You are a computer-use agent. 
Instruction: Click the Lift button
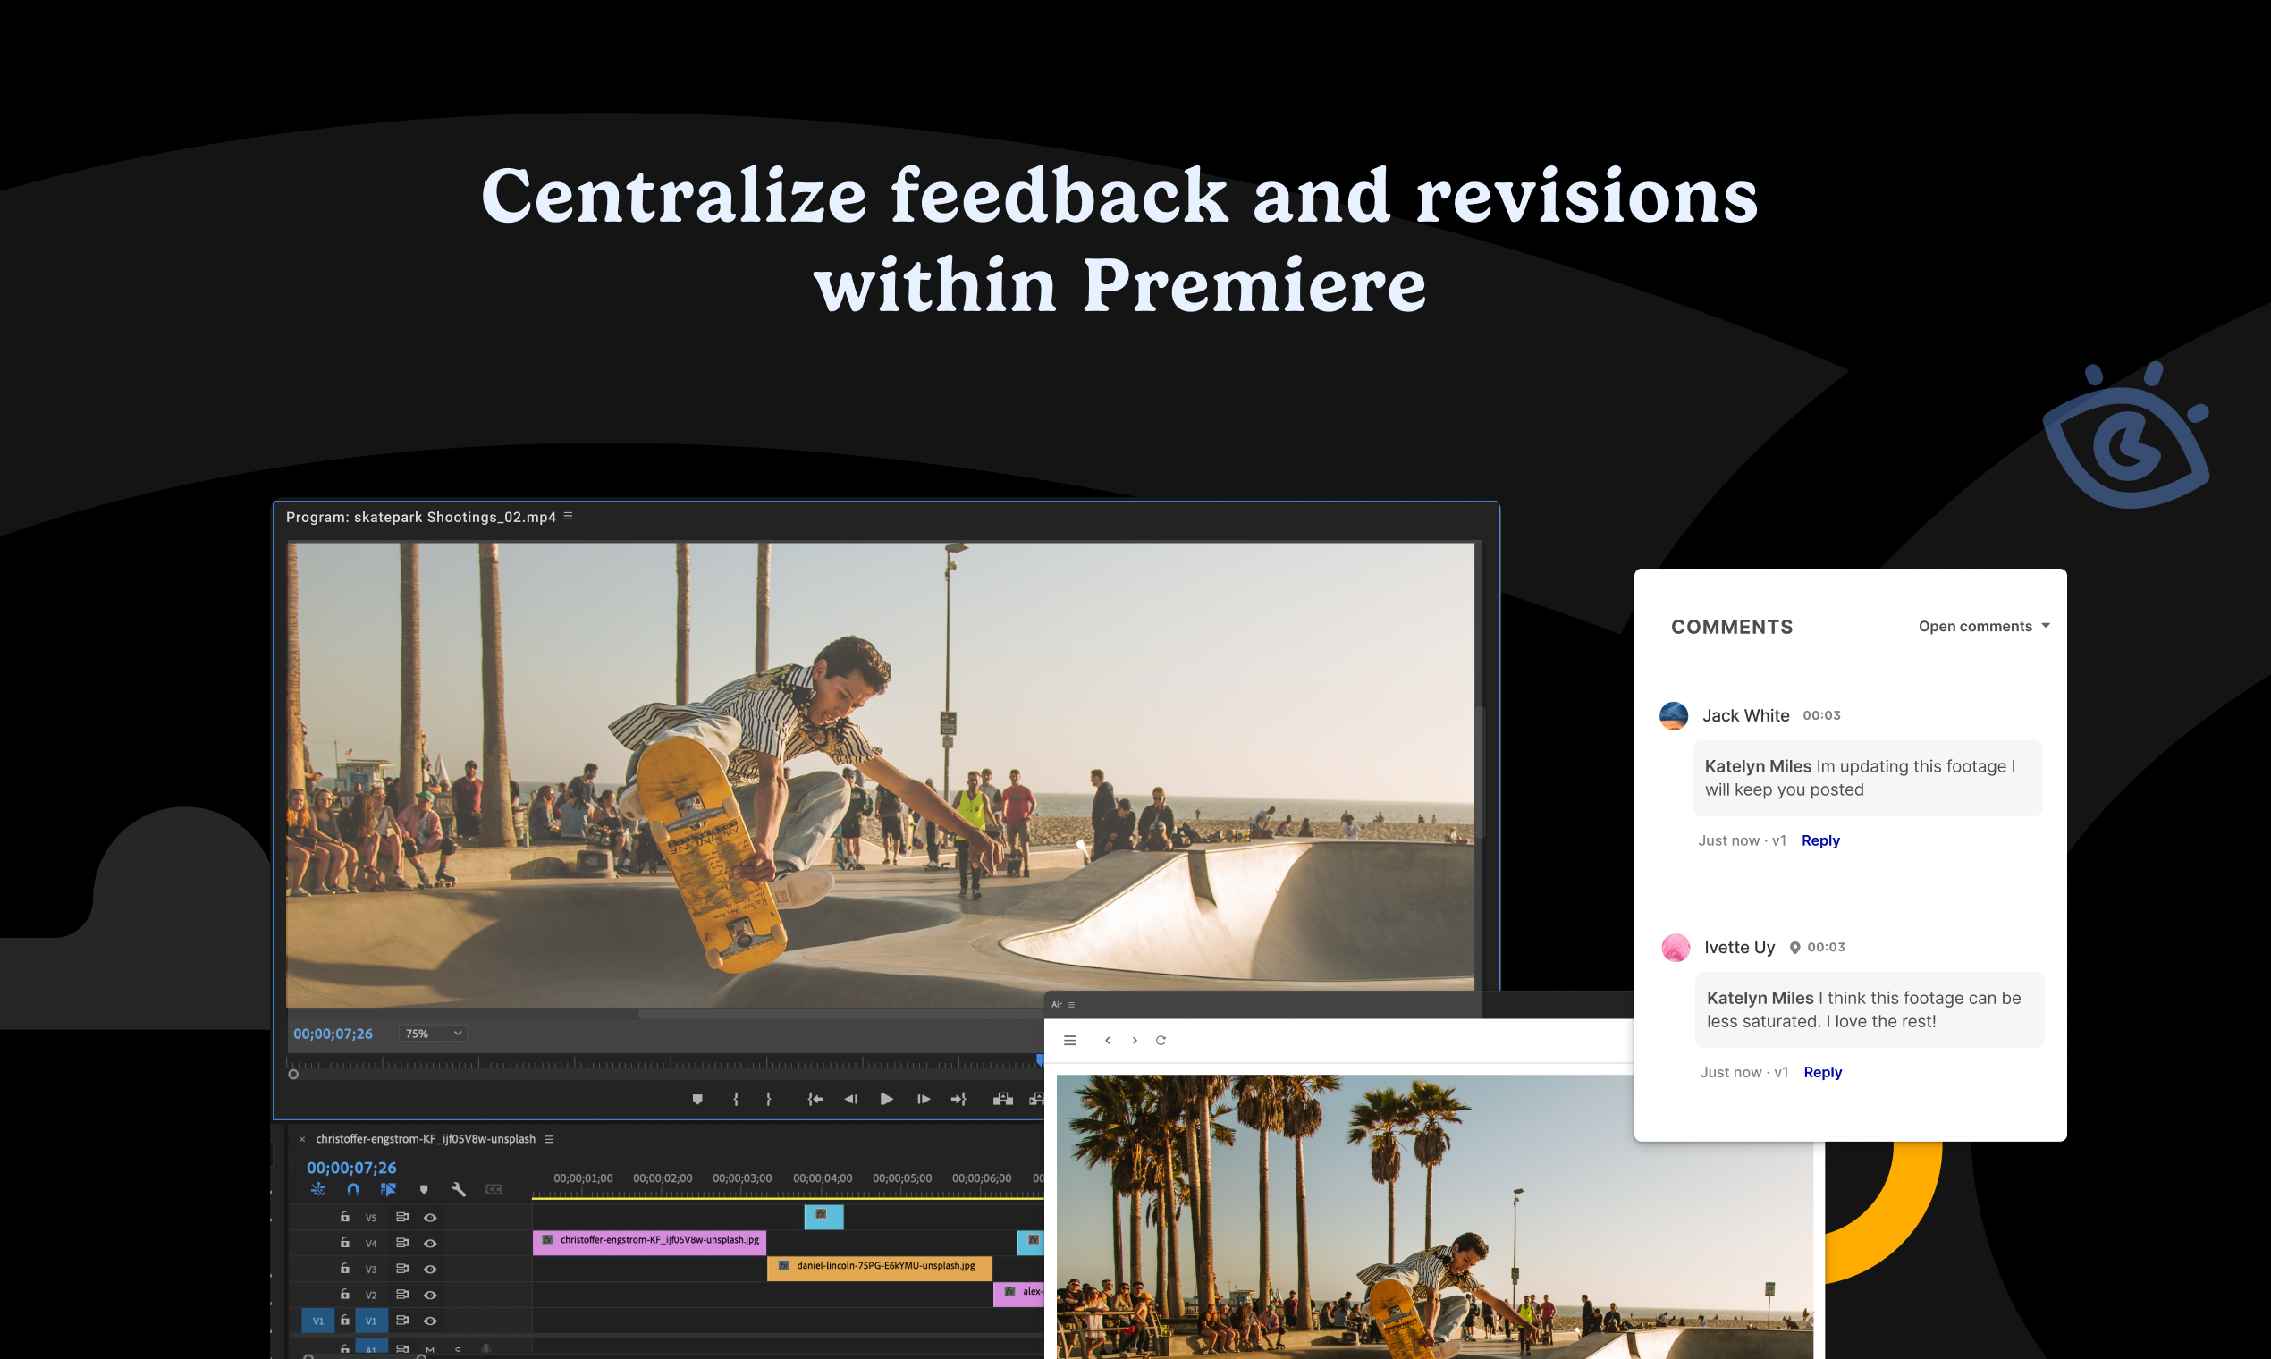pyautogui.click(x=1002, y=1099)
